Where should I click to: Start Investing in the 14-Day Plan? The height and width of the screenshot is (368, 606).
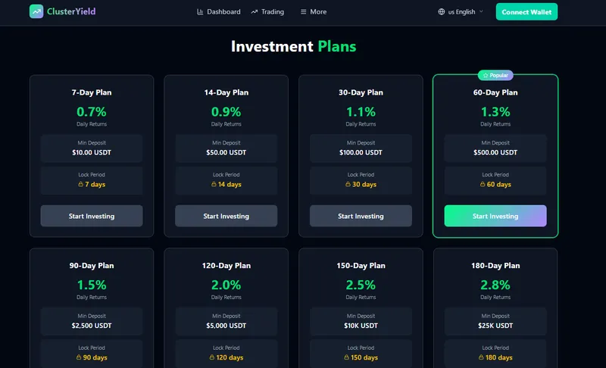point(226,216)
